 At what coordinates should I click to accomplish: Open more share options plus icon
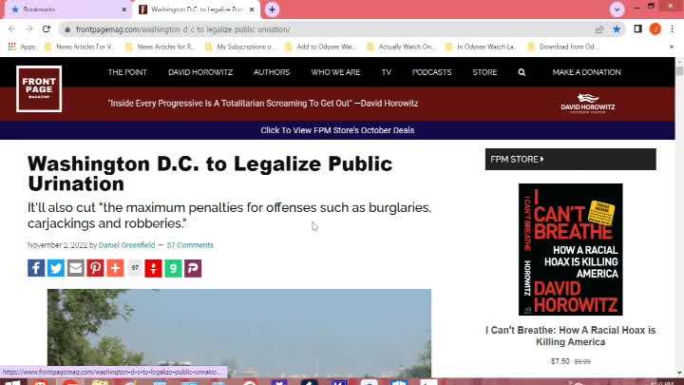[115, 268]
